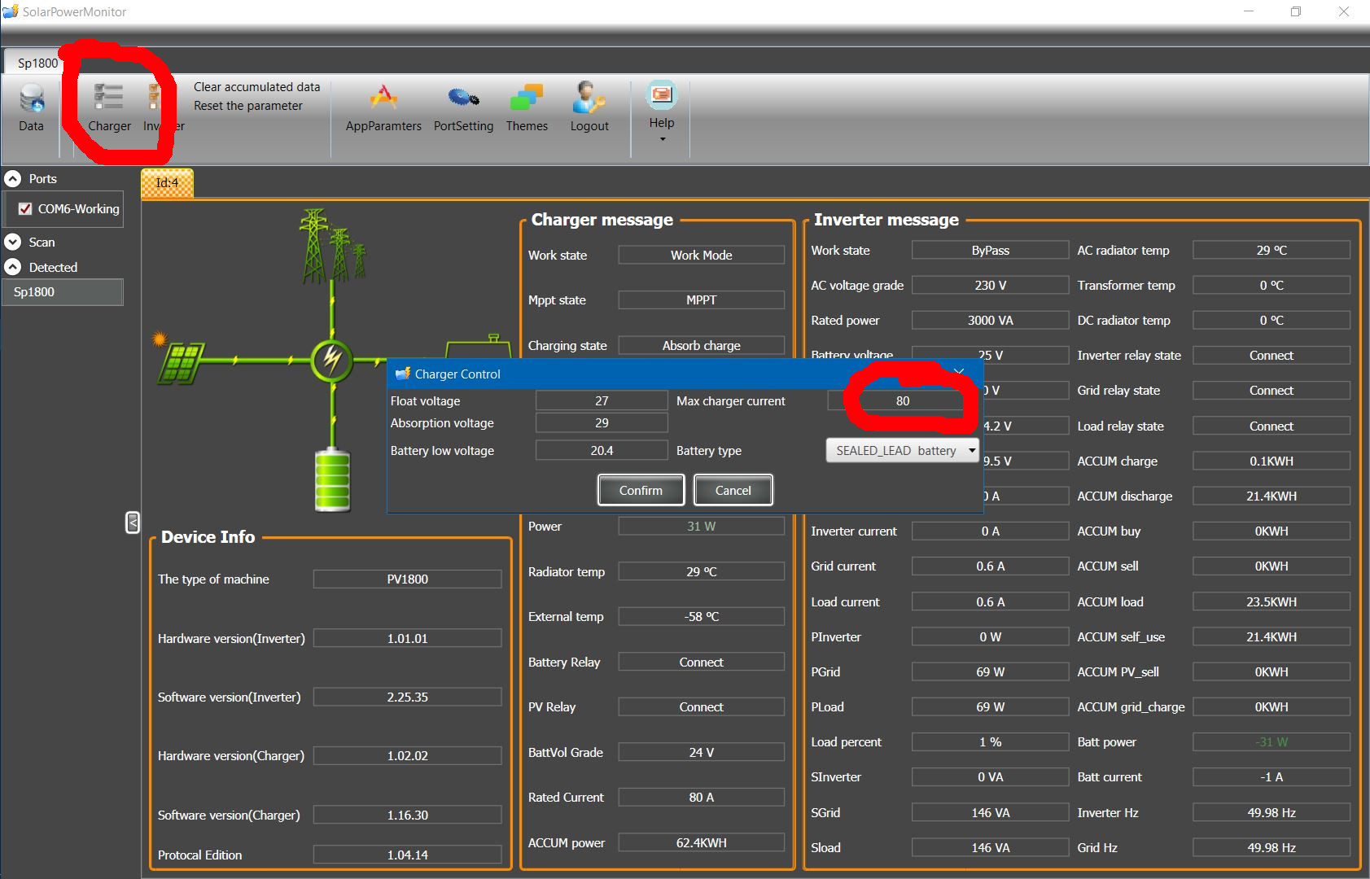Select the Id:4 device tab
This screenshot has height=879, width=1370.
(x=167, y=183)
